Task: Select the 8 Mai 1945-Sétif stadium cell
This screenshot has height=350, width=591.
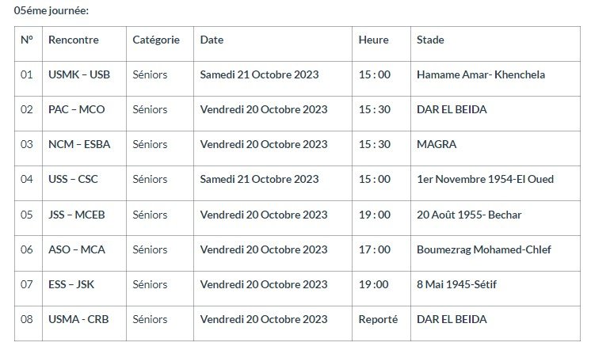Action: [461, 284]
